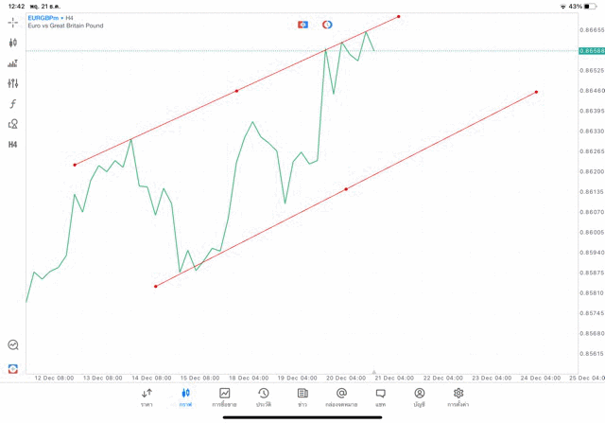Tap the trade panel icon above chart

302,24
